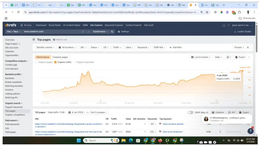Open the Constance chat message popup
Viewport: 259px width, 146px height.
227,119
